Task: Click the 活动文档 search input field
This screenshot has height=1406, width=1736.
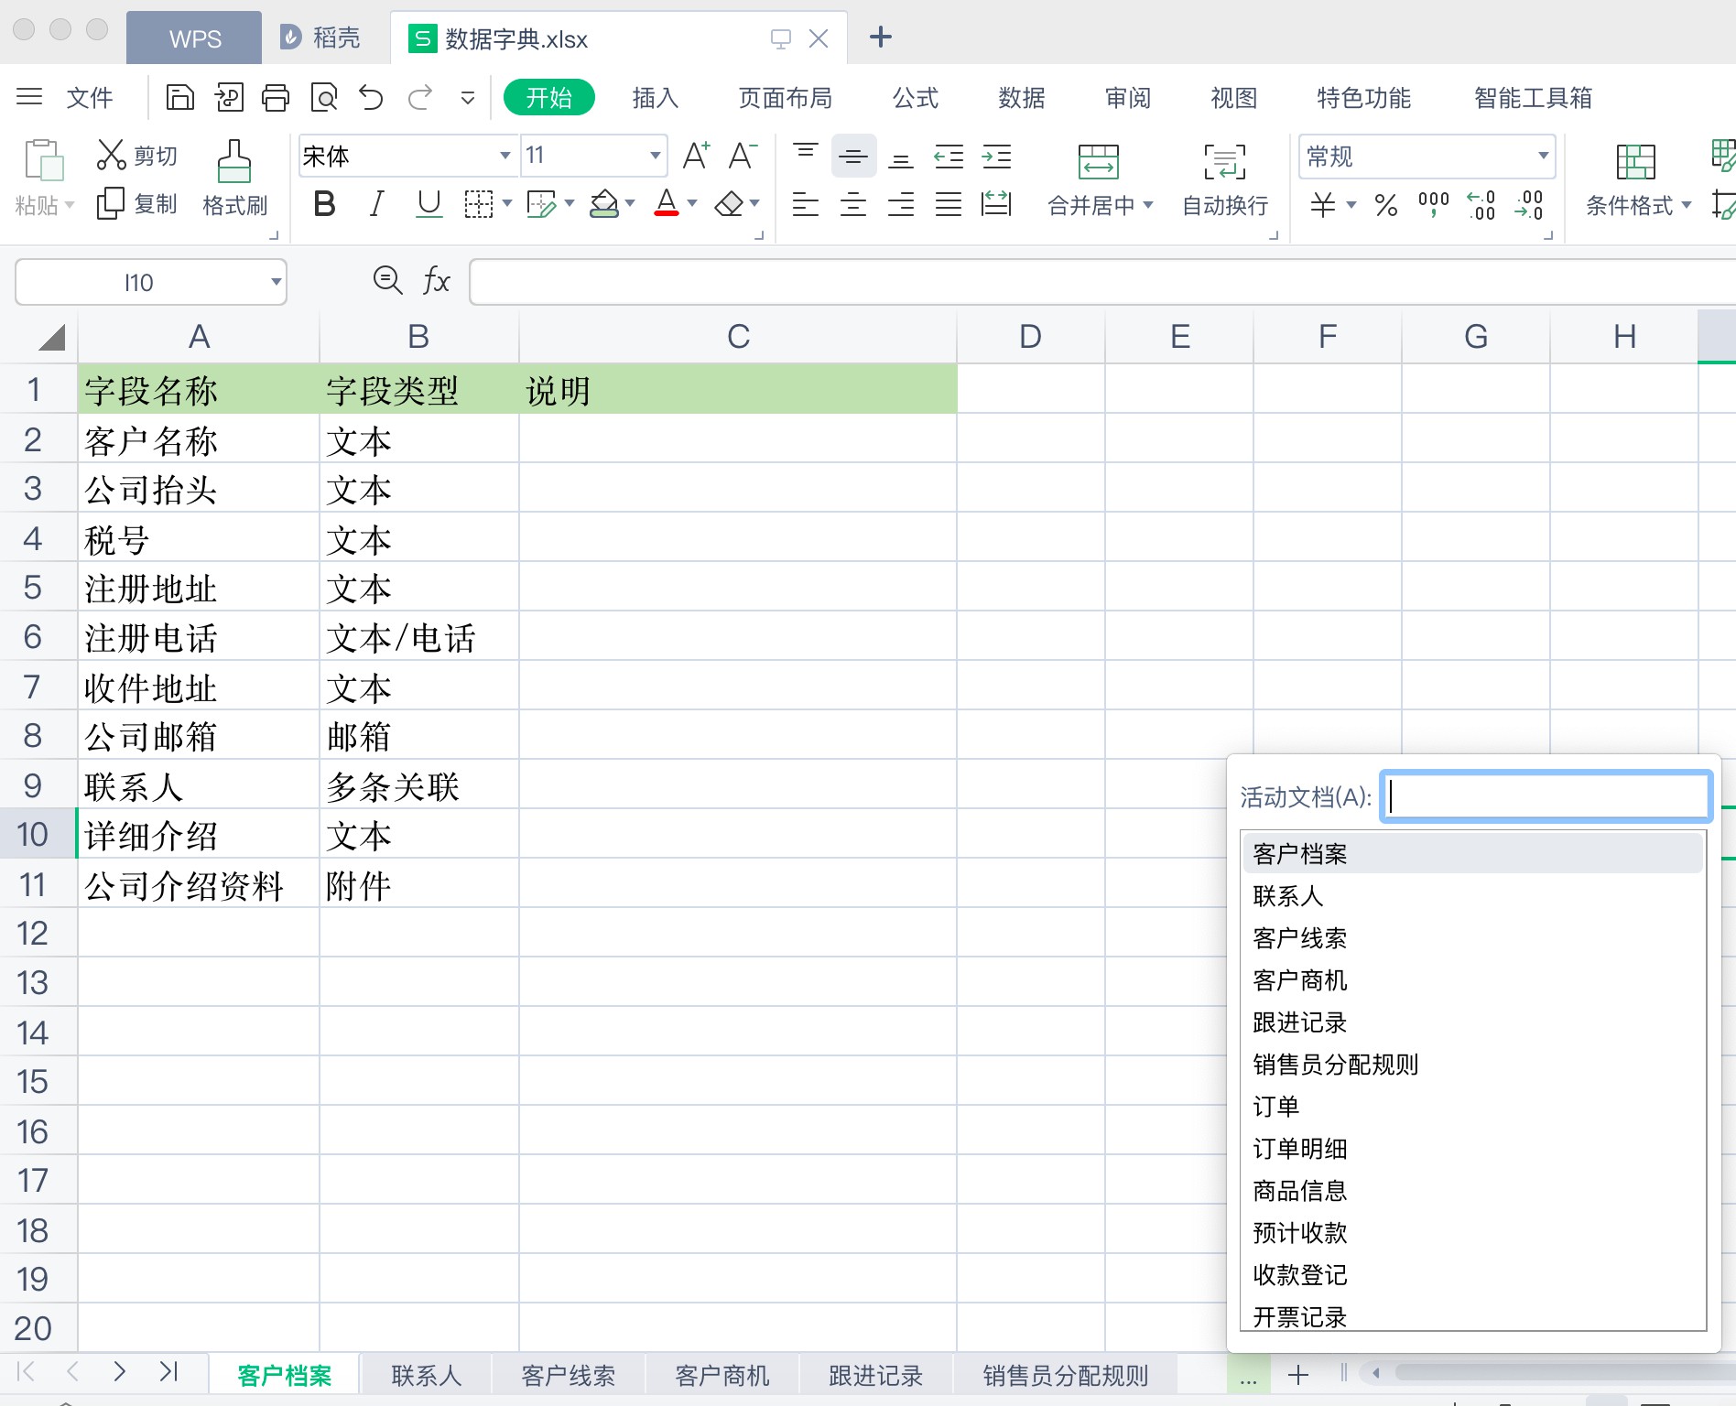Action: [1546, 796]
